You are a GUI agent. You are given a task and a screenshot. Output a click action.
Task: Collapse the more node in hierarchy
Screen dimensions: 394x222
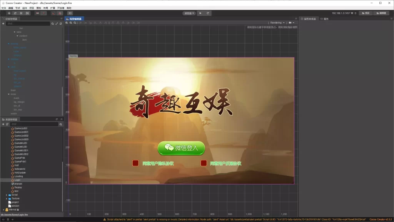click(x=8, y=94)
